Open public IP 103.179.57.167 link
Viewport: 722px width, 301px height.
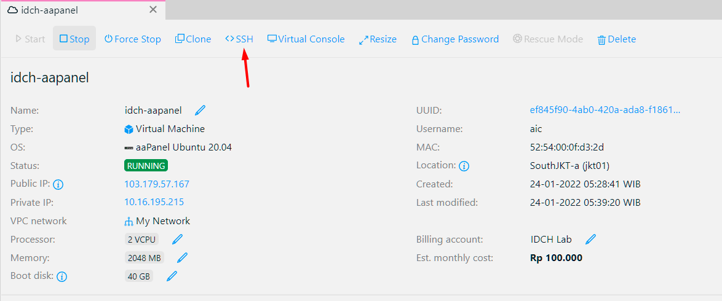pos(157,184)
